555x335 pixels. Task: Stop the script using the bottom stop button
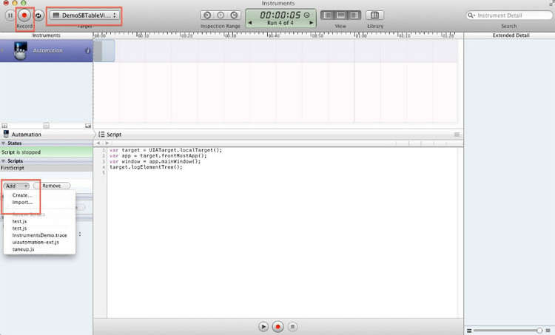(293, 325)
